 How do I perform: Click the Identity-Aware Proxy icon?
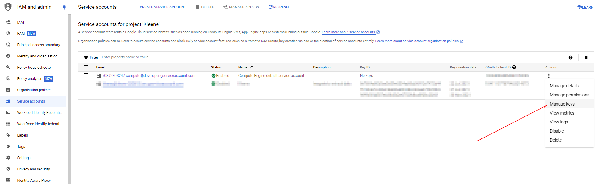[x=8, y=181]
